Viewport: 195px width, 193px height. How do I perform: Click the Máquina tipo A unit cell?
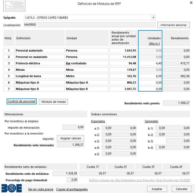[x=87, y=82]
